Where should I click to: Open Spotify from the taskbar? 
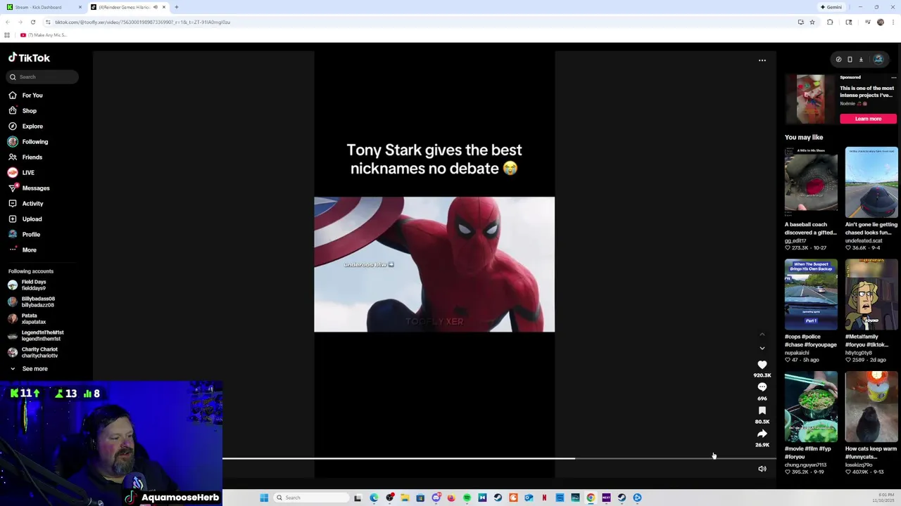(467, 498)
